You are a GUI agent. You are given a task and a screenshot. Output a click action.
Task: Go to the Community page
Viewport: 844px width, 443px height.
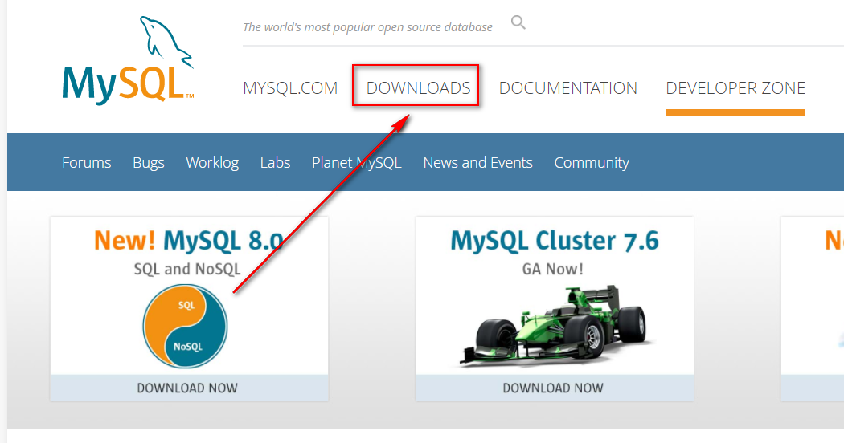(592, 162)
